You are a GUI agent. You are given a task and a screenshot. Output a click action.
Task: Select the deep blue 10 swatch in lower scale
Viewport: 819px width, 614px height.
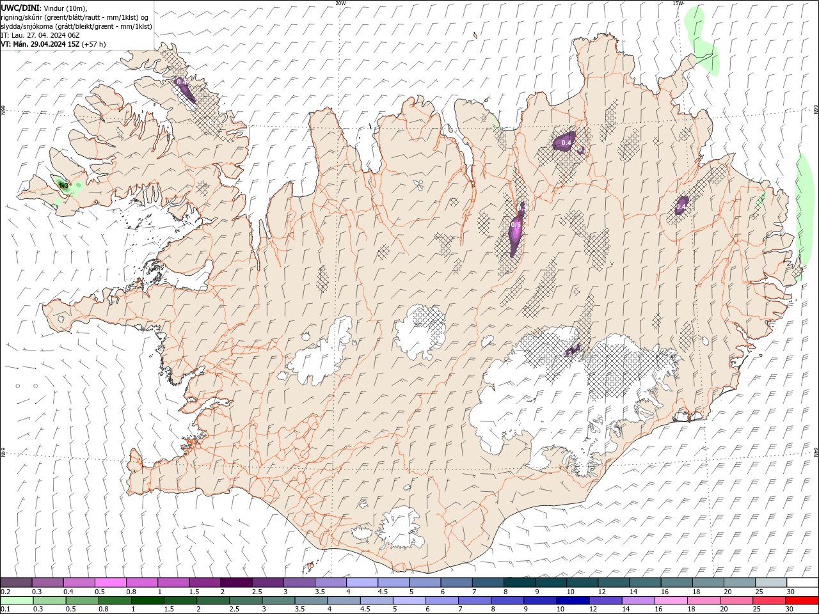coord(573,601)
